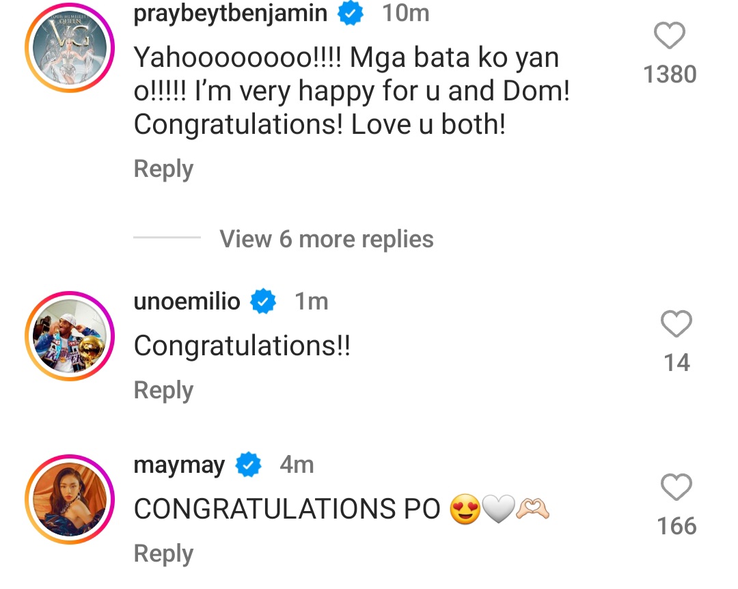Show the 14 likes on unoemilio's comment
738x589 pixels.
[x=676, y=363]
